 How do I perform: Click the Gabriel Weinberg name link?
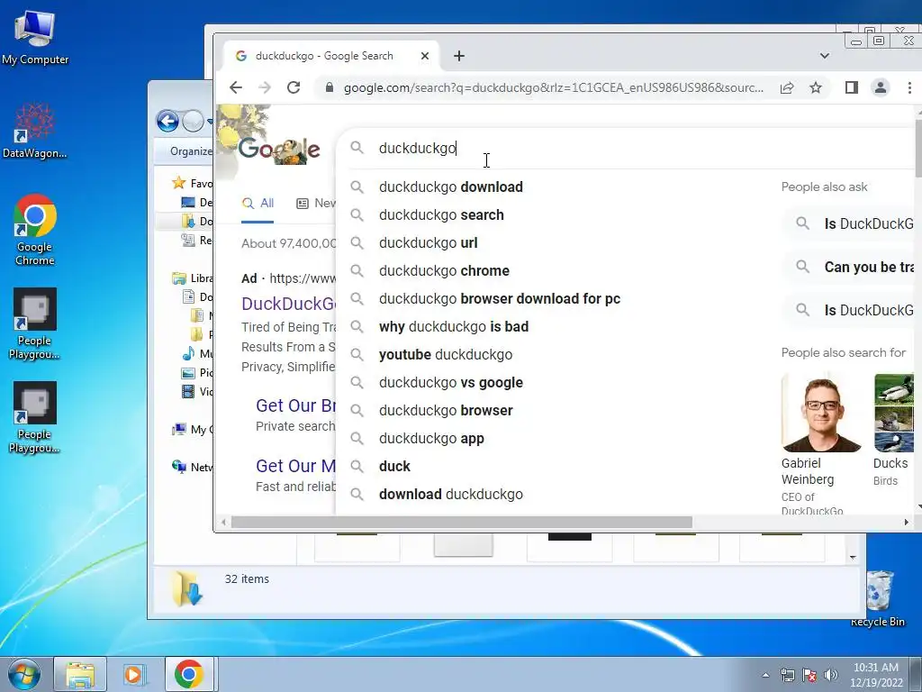click(808, 471)
